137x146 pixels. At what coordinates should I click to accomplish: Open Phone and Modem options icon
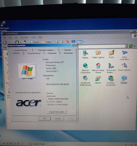[x=111, y=68]
